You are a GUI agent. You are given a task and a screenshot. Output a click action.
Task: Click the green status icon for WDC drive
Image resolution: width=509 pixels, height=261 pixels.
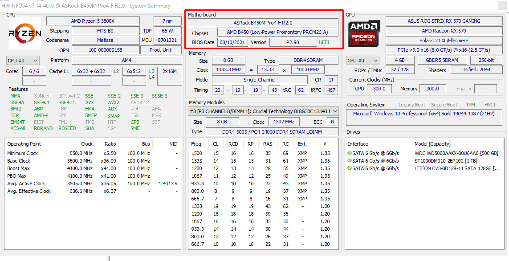pos(350,153)
